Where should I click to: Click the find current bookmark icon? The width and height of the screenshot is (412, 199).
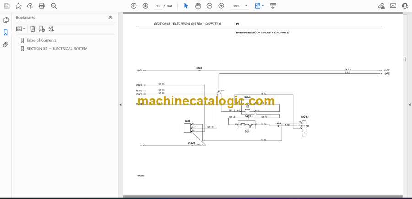click(x=51, y=29)
